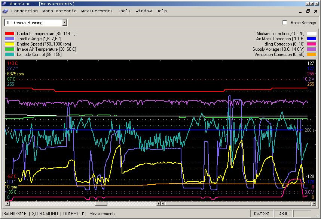The width and height of the screenshot is (321, 219).
Task: Enable the Basic Settings checkbox
Action: (285, 23)
